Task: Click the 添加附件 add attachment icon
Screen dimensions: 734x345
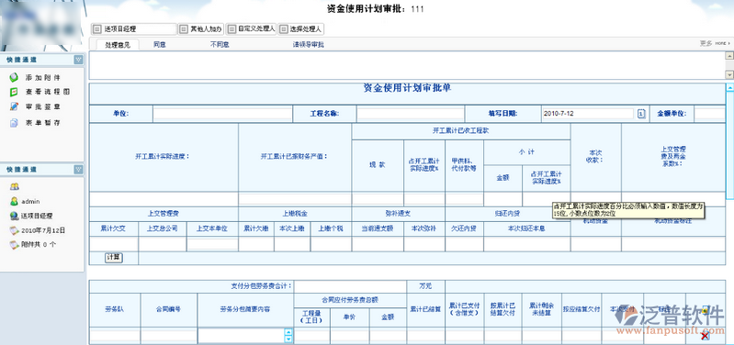Action: (x=15, y=78)
